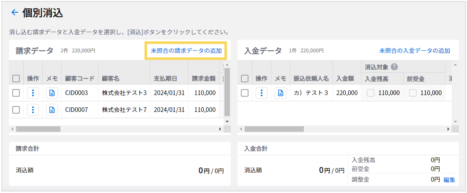Check the CID0007 invoice row checkbox
This screenshot has height=193, width=467.
pos(16,110)
